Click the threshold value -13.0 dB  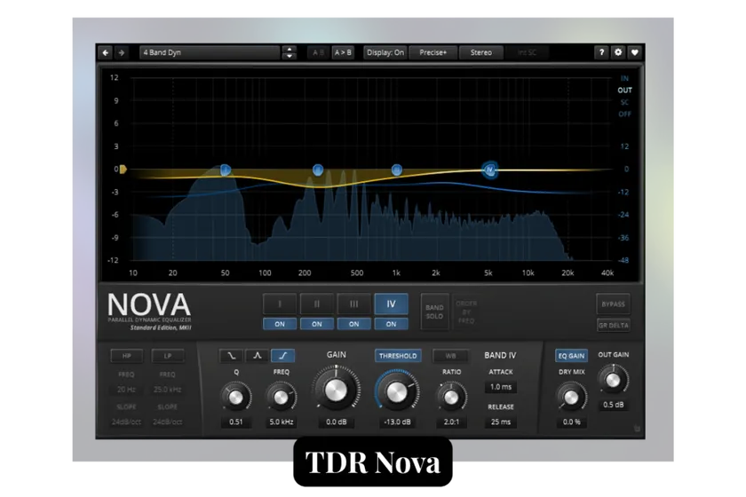397,422
